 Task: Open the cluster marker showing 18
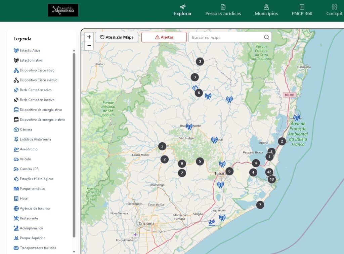[272, 179]
